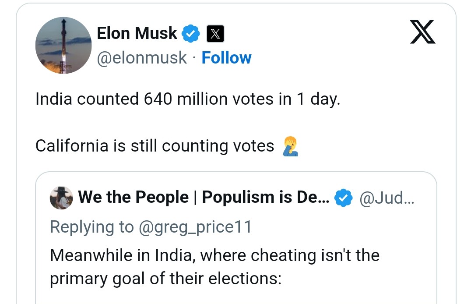Open the quoted tweet author's small avatar
This screenshot has height=304, width=471.
click(x=61, y=198)
